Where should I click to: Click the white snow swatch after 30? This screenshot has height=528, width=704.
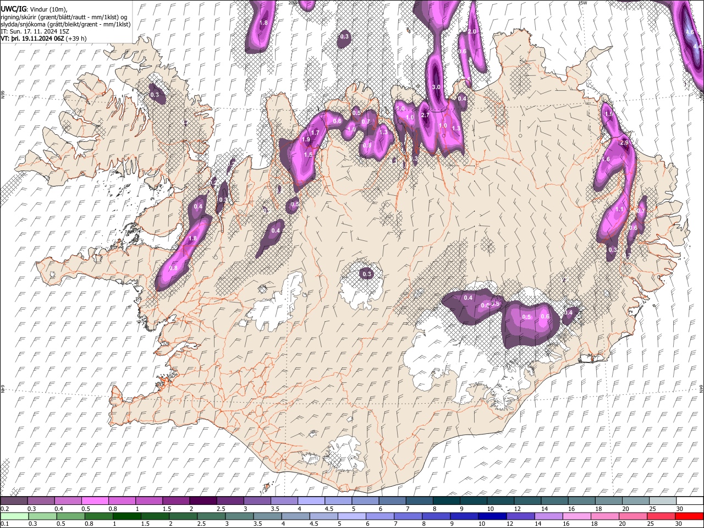(689, 501)
